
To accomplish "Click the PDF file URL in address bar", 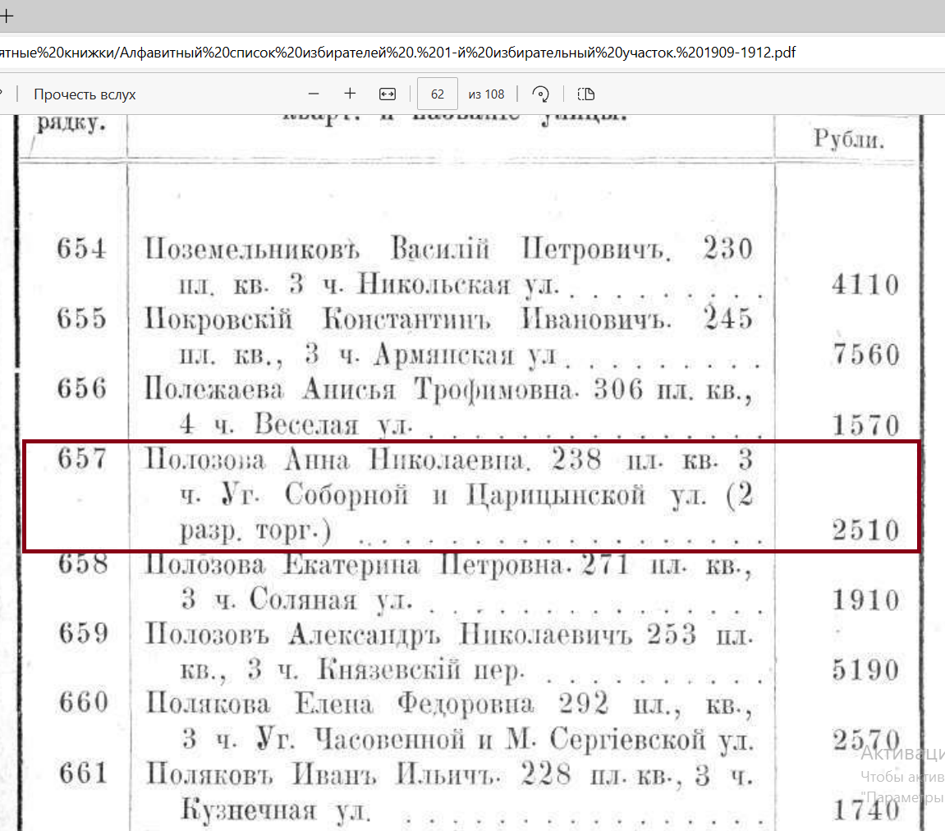I will 397,53.
